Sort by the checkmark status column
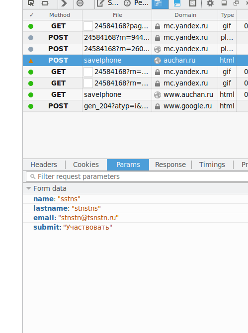 [32, 15]
